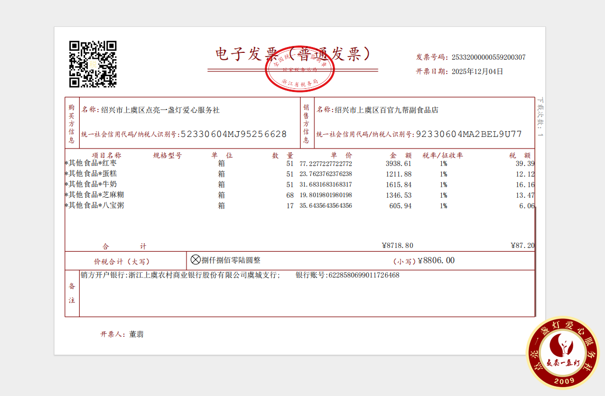The image size is (605, 396).
Task: Click the 其他食品*芝麻糊 item name
Action: coord(95,195)
